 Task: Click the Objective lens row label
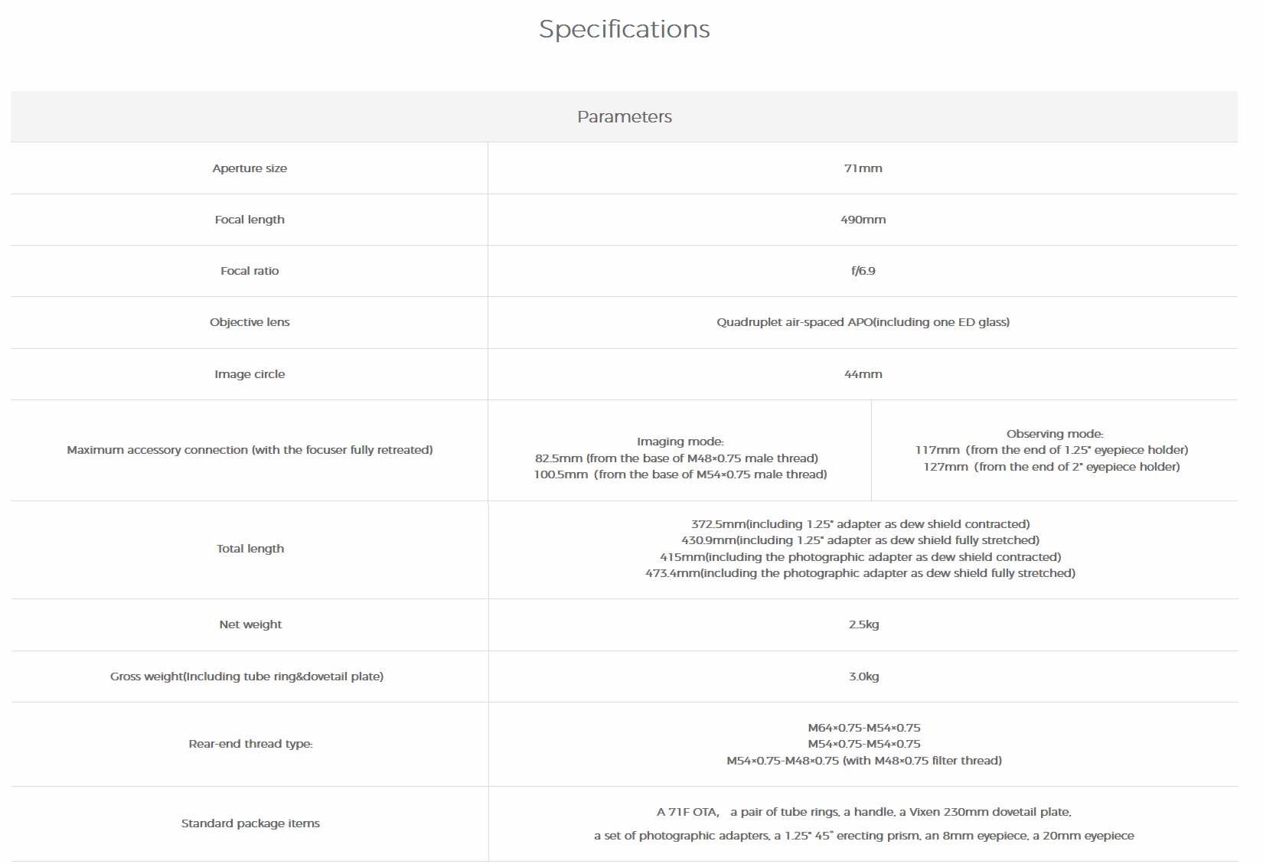tap(250, 322)
